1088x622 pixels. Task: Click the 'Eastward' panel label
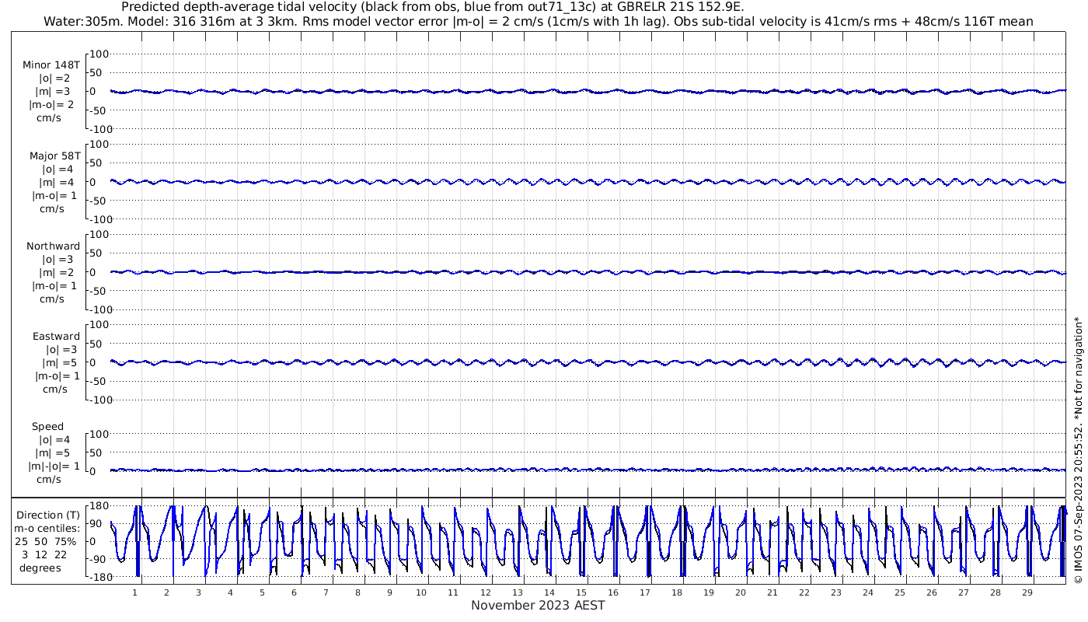[56, 337]
